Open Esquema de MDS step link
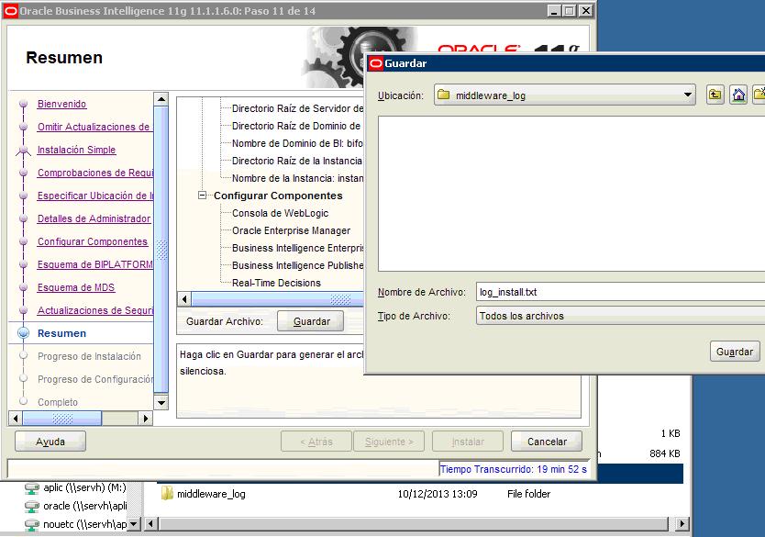765x537 pixels. coord(76,287)
